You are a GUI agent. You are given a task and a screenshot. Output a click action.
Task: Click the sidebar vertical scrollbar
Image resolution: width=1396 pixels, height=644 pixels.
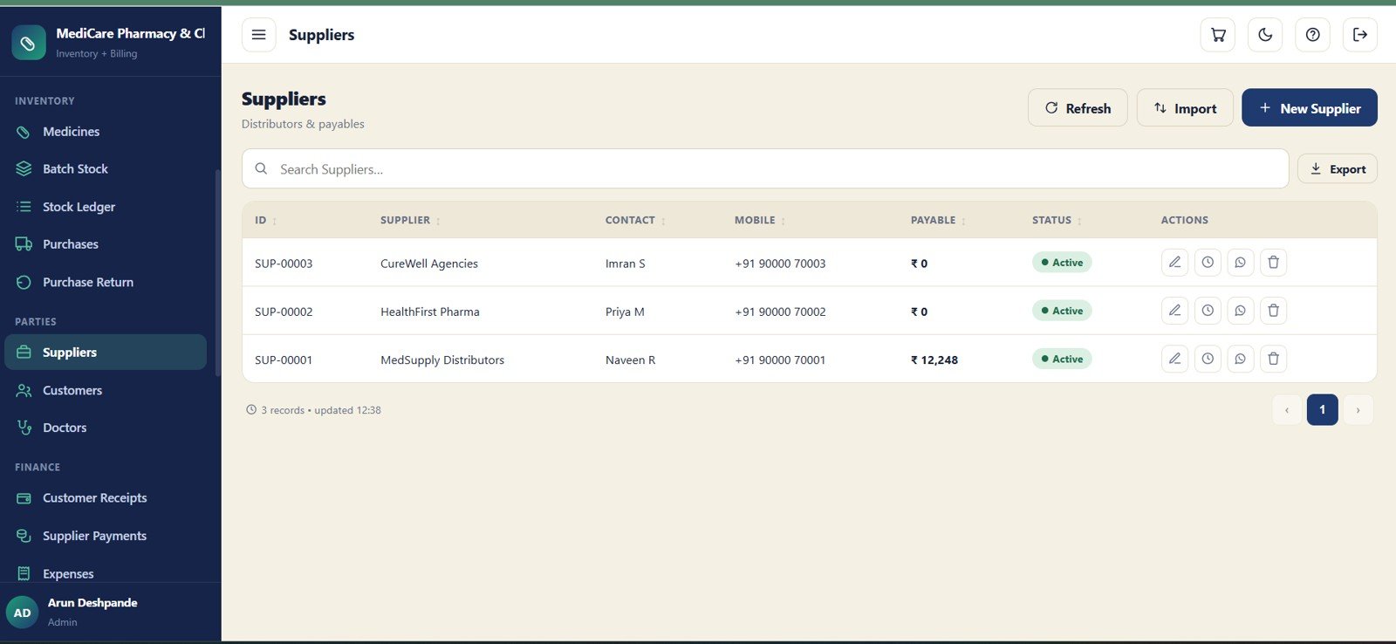[217, 272]
